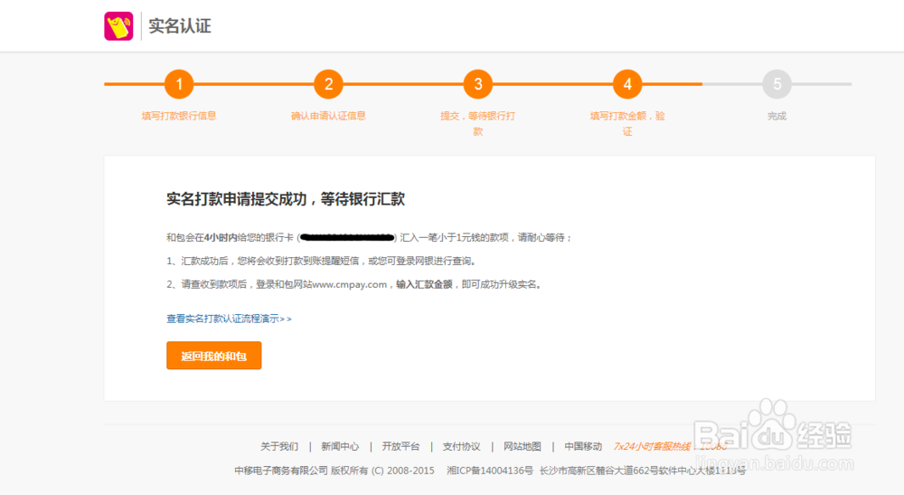
Task: Open the 中国移动 footer link
Action: tap(583, 446)
